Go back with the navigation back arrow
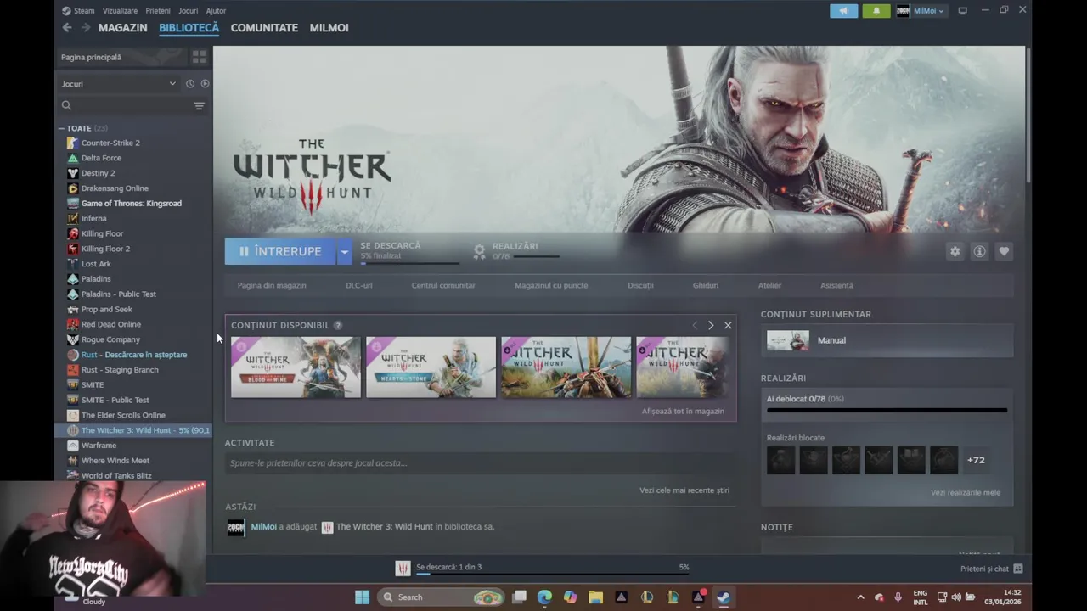 pyautogui.click(x=67, y=27)
